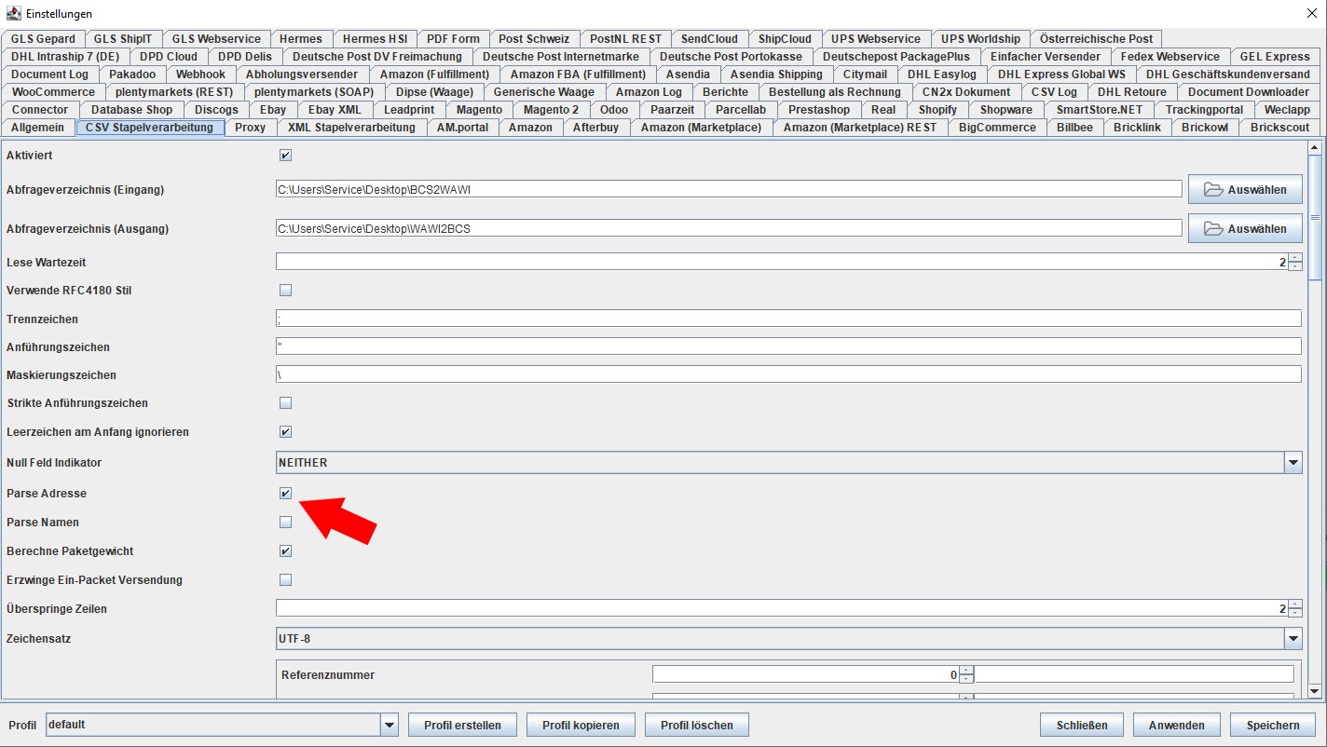The width and height of the screenshot is (1327, 747).
Task: Enable the Parse Namen checkbox
Action: click(x=285, y=523)
